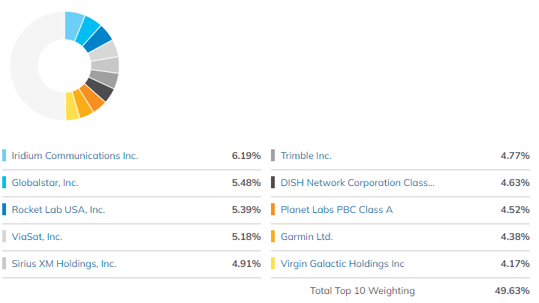The height and width of the screenshot is (303, 539).
Task: Click the light gray remainder donut segment
Action: click(23, 66)
